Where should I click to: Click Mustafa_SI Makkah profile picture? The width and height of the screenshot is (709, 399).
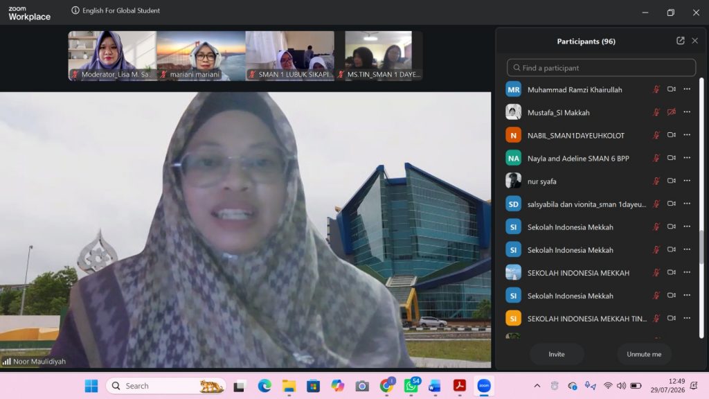pyautogui.click(x=513, y=112)
